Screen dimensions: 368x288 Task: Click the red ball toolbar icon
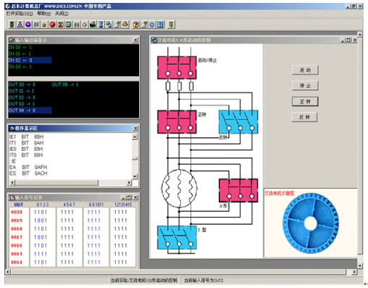point(52,25)
